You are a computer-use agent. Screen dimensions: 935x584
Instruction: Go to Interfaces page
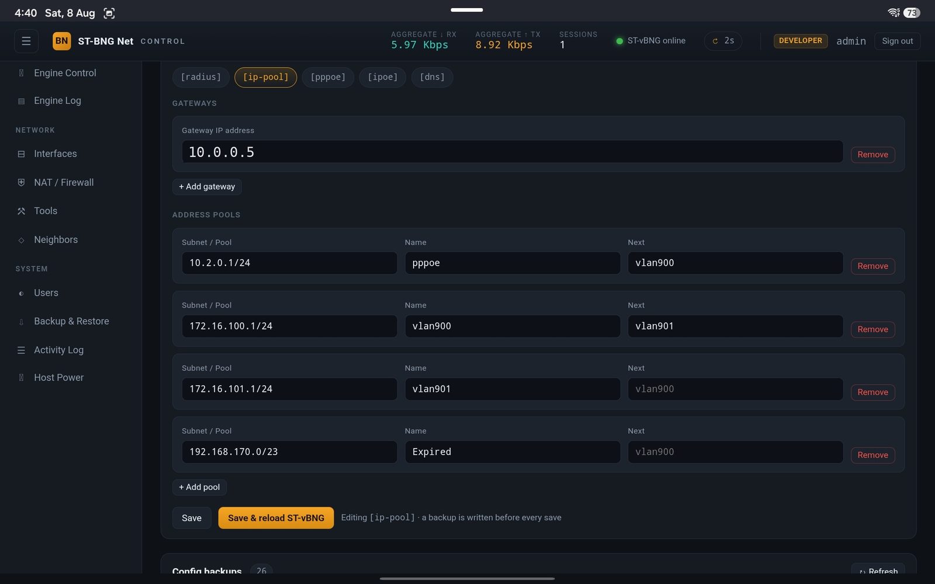pyautogui.click(x=56, y=154)
